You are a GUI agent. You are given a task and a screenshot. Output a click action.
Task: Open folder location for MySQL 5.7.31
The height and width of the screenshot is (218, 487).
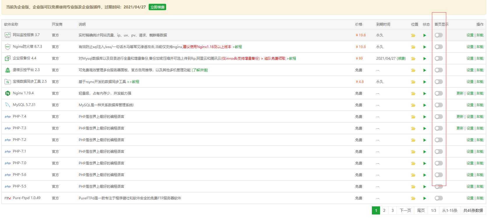click(x=413, y=105)
